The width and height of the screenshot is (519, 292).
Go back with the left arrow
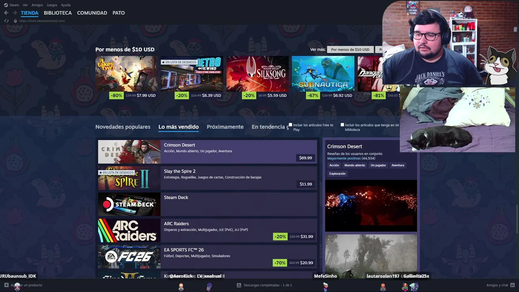click(6, 13)
